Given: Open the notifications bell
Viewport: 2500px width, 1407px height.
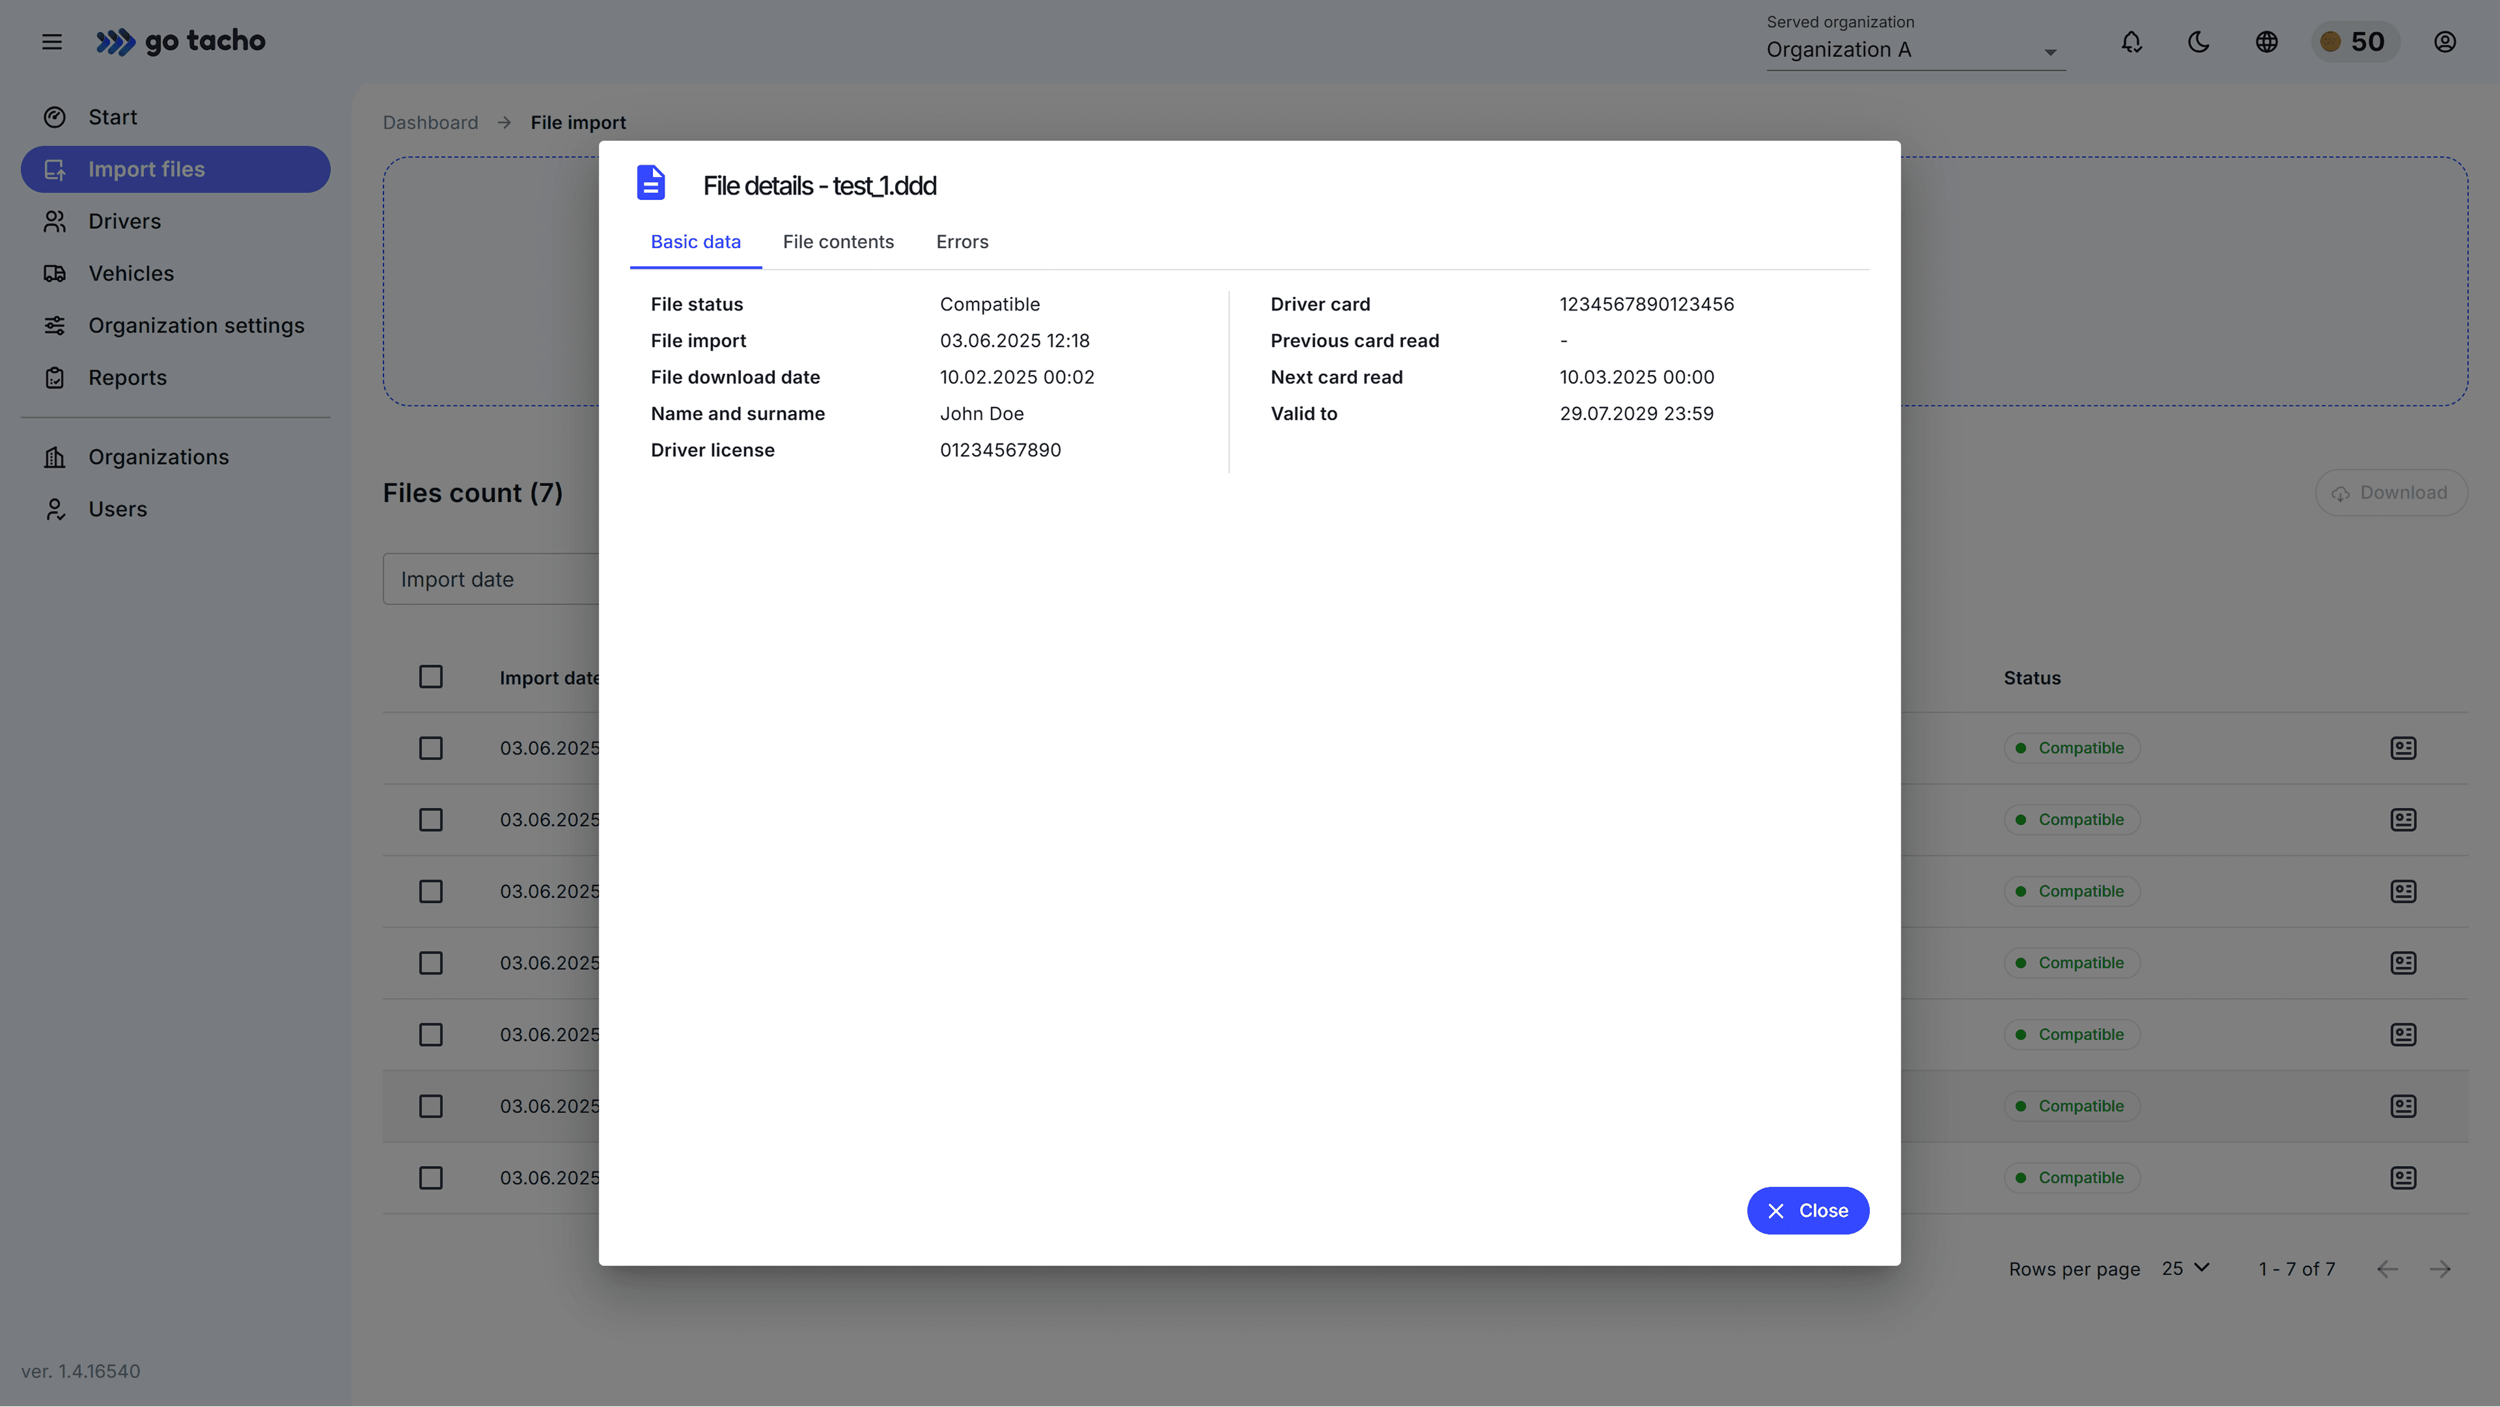Looking at the screenshot, I should coord(2132,42).
